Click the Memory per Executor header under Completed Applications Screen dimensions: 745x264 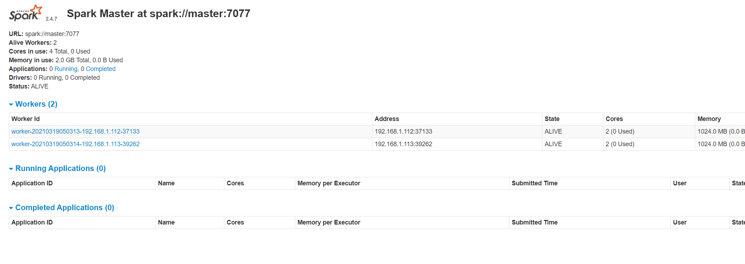click(x=329, y=222)
